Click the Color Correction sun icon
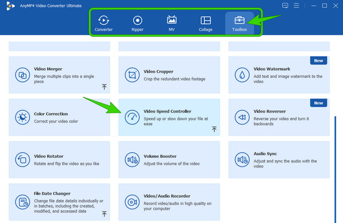Viewport: 343px width, 223px height. (x=22, y=117)
